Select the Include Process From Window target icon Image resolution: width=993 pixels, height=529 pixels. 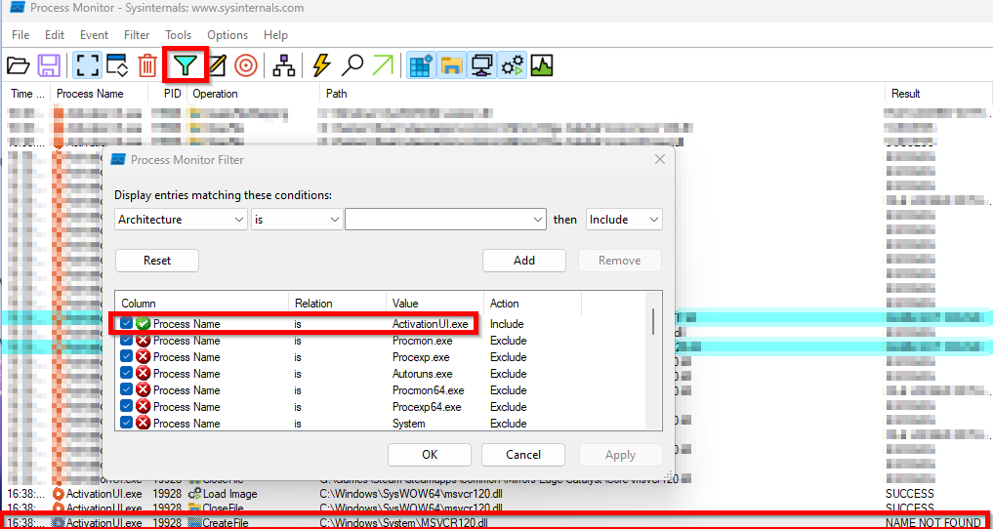pos(246,65)
